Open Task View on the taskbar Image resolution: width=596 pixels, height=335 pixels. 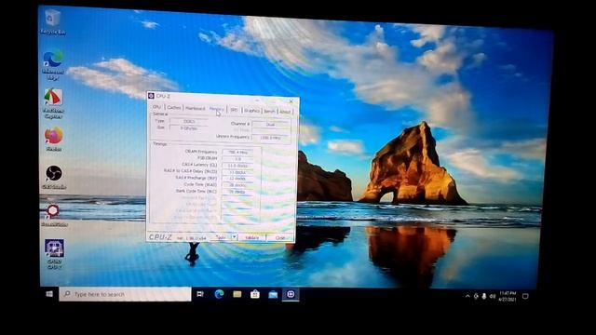tap(200, 294)
